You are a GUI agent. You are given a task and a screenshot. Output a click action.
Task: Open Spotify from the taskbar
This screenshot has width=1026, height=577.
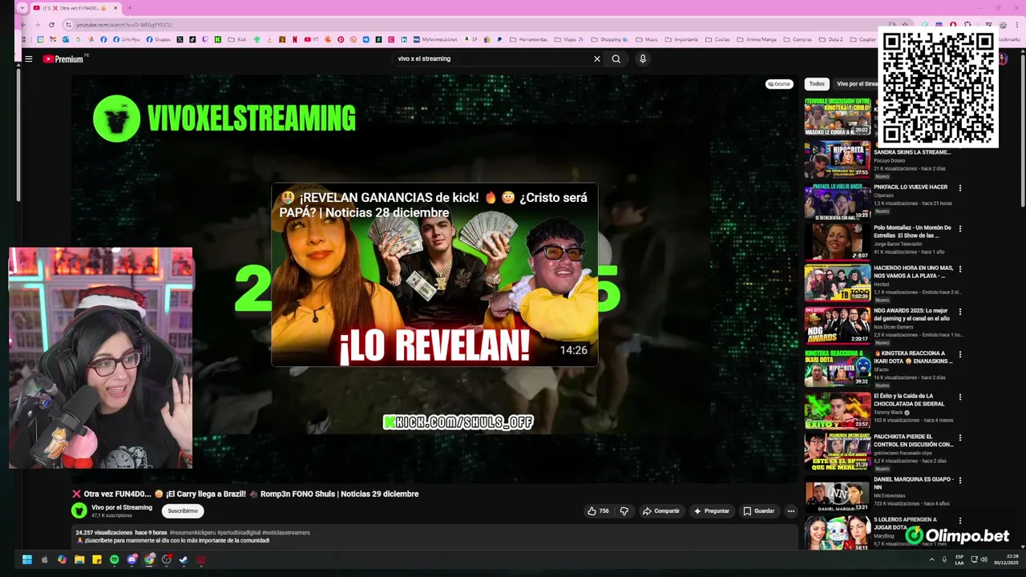point(114,559)
